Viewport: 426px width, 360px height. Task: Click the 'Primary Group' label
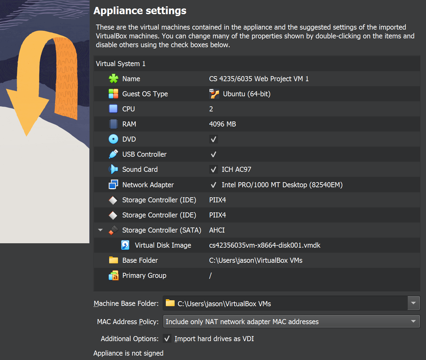(x=144, y=275)
